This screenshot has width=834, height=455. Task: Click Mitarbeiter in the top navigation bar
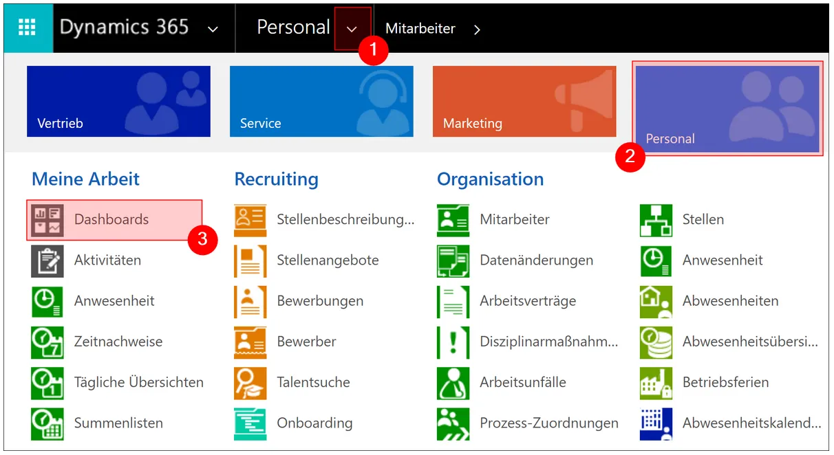tap(420, 28)
